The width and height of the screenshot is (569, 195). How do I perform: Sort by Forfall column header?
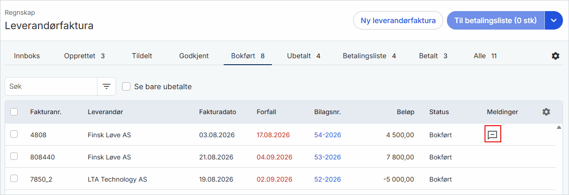267,112
